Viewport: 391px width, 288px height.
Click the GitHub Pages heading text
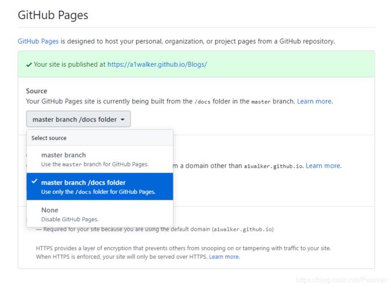click(53, 15)
